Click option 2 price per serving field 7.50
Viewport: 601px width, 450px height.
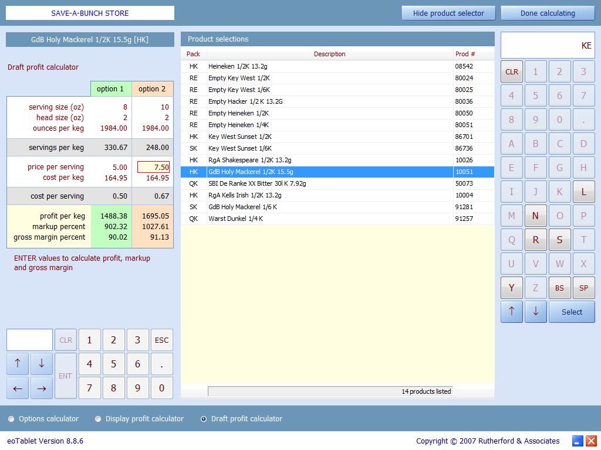[153, 167]
